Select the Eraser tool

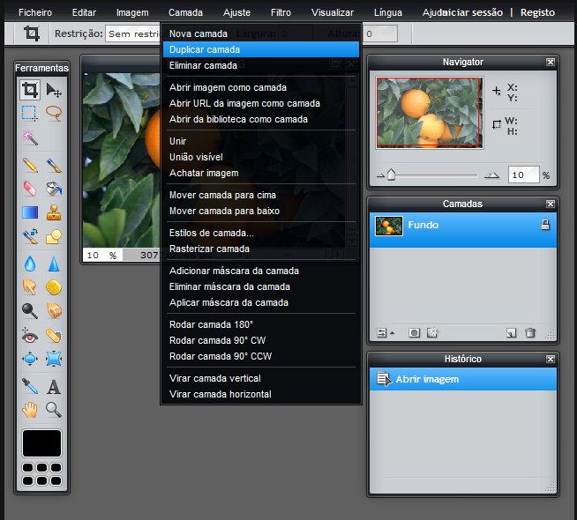(x=30, y=189)
